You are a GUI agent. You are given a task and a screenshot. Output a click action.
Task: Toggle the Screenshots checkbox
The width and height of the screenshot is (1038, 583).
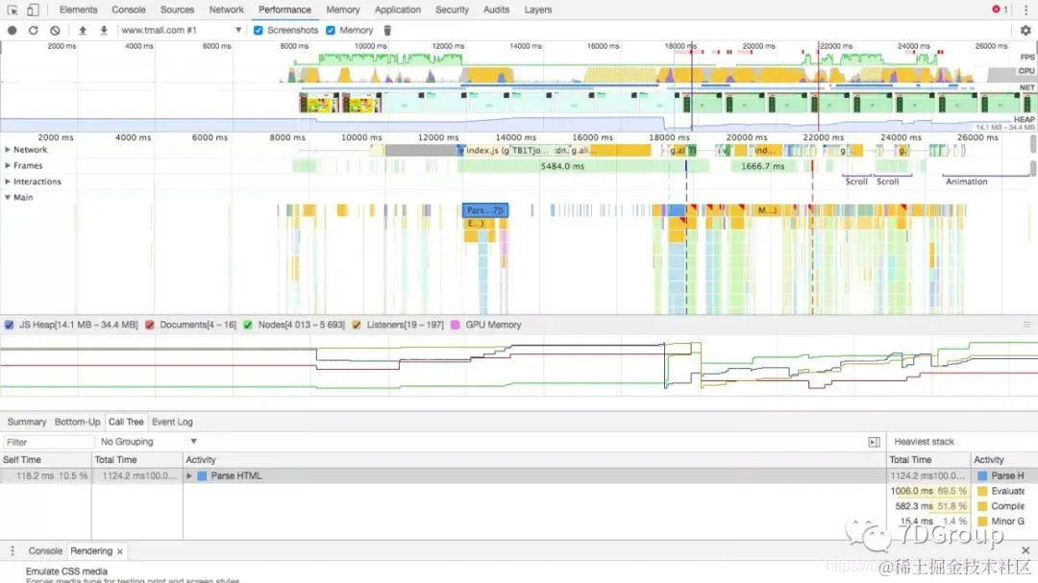point(259,31)
